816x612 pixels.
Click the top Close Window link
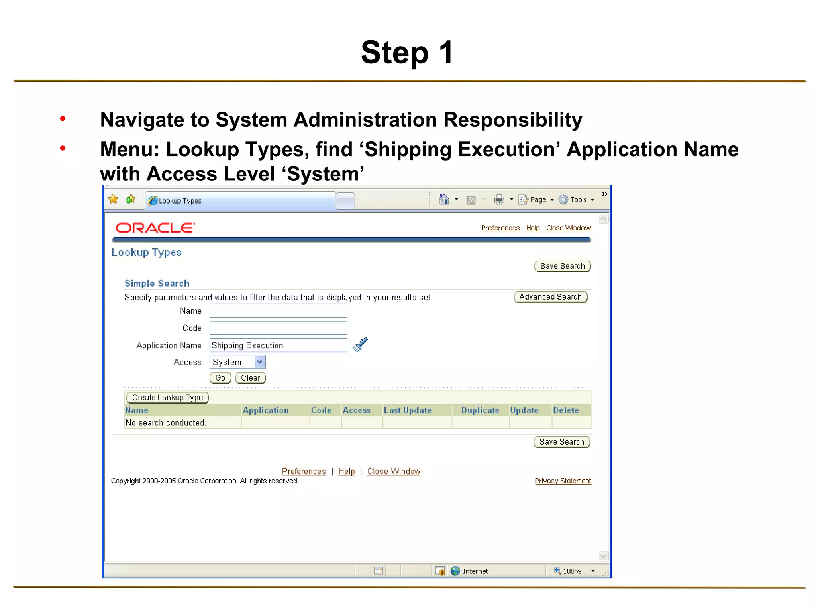point(569,228)
